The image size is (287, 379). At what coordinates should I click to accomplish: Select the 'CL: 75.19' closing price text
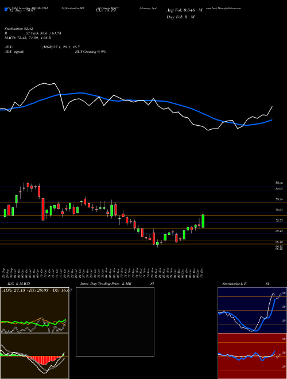pyautogui.click(x=106, y=10)
